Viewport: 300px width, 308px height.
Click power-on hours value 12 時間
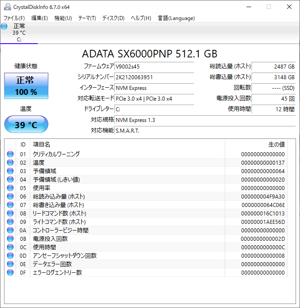274,109
